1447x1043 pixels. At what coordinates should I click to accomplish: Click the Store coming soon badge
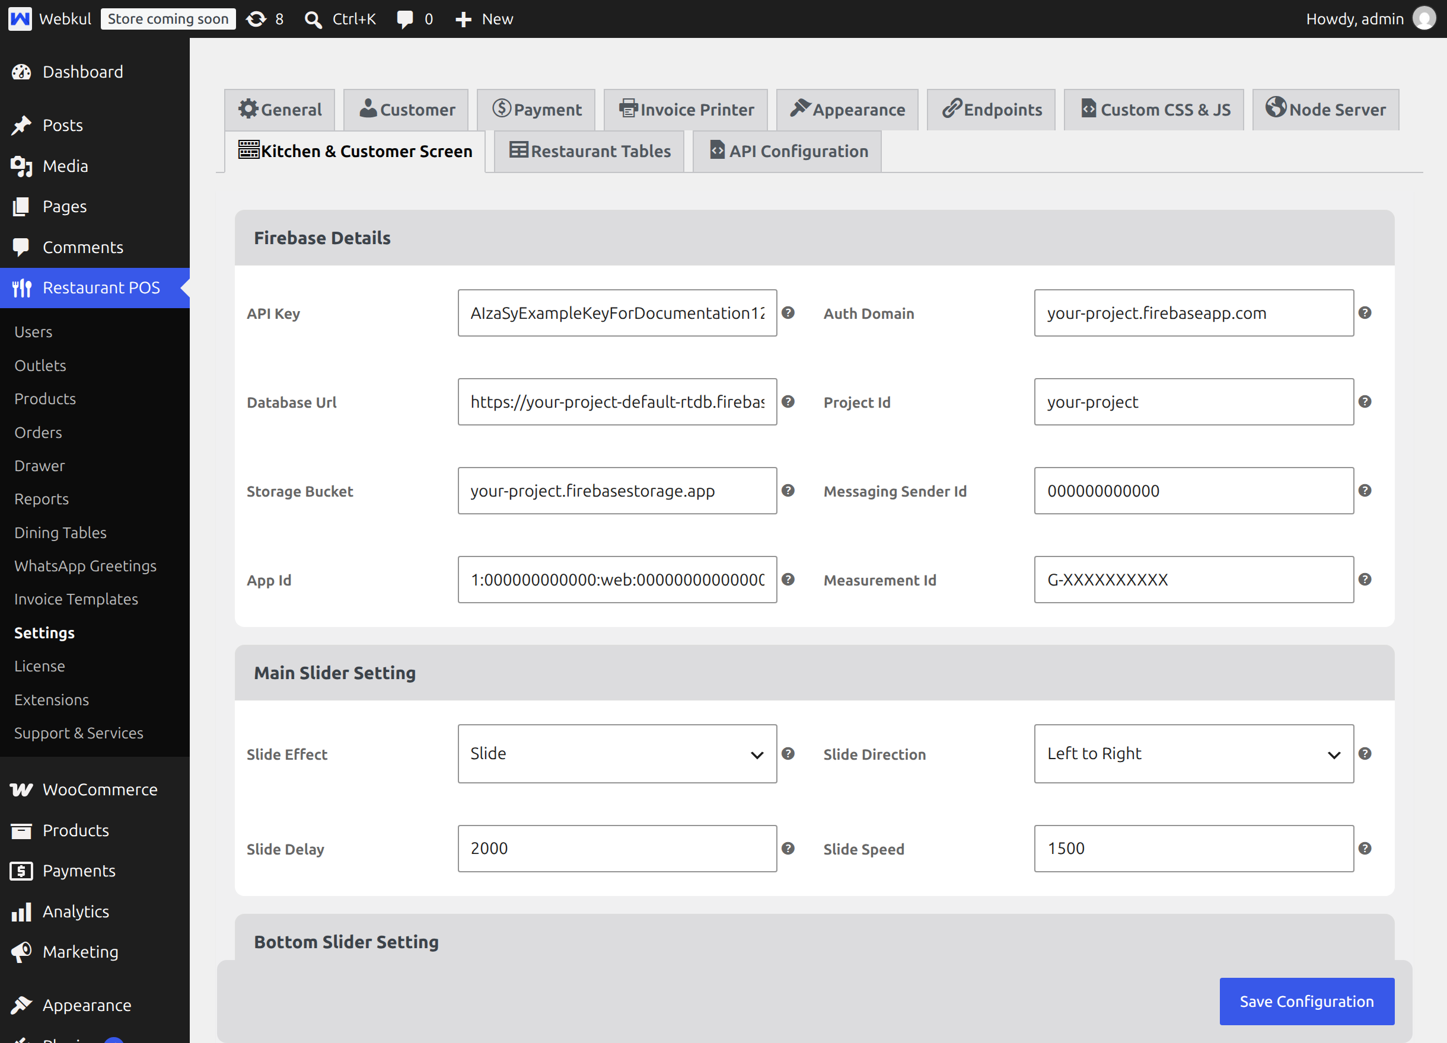[x=168, y=19]
